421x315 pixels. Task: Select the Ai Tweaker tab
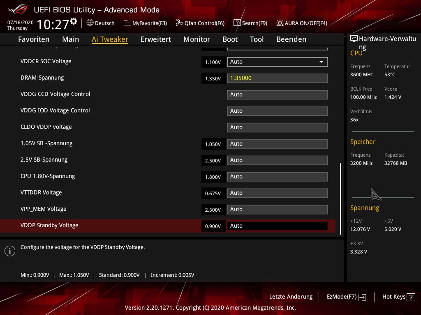[110, 39]
